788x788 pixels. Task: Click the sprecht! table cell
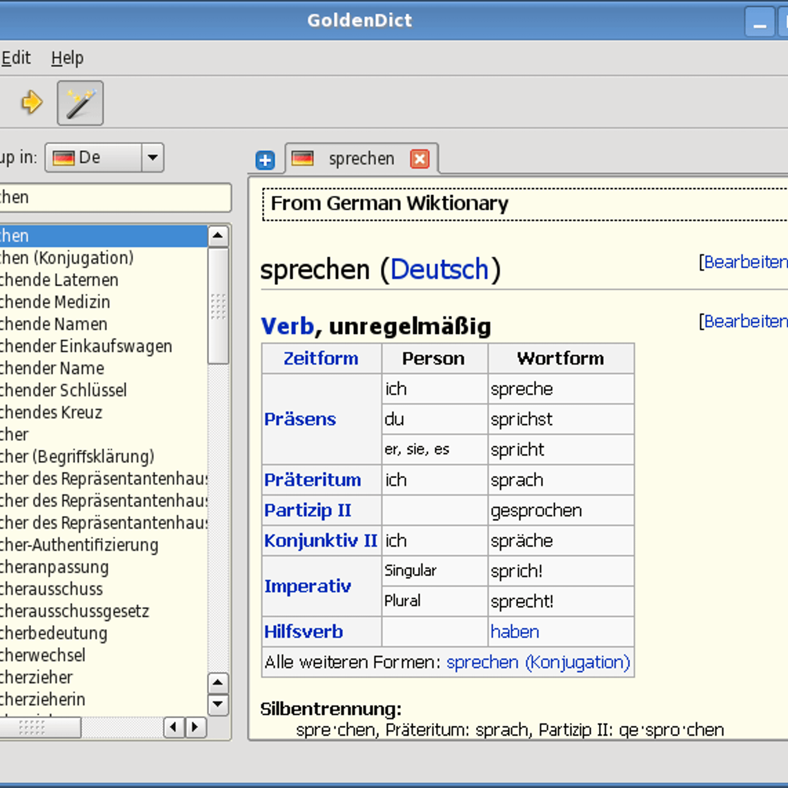561,601
